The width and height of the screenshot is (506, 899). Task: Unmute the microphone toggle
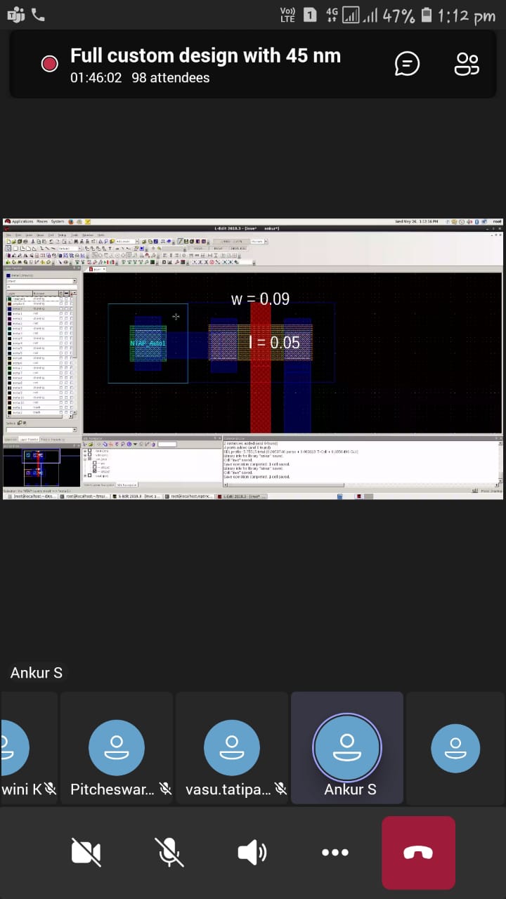(169, 853)
